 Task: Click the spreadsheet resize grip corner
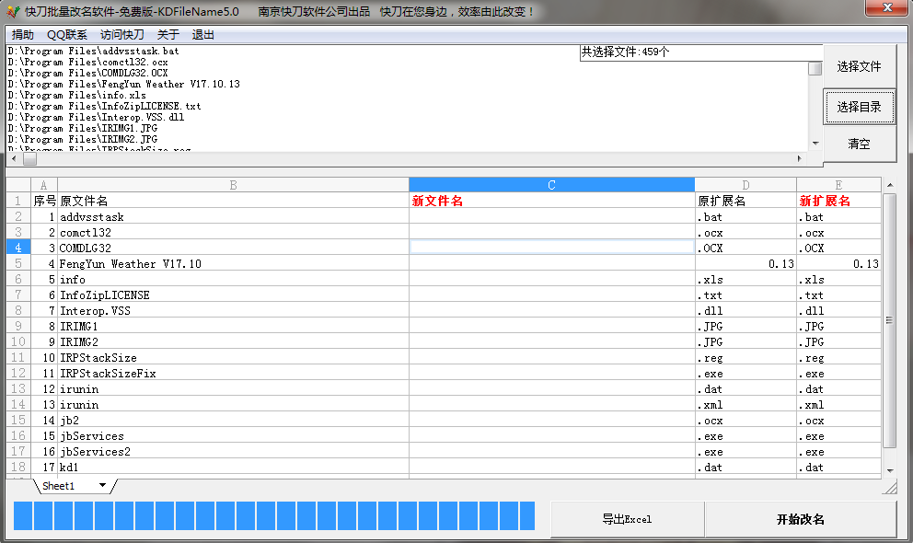coord(889,487)
